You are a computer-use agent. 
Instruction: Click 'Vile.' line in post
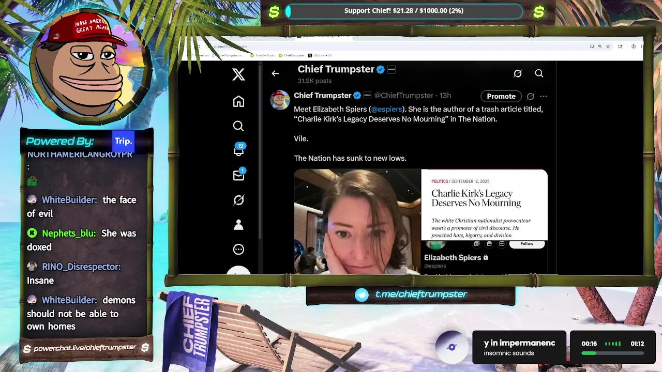(x=301, y=138)
